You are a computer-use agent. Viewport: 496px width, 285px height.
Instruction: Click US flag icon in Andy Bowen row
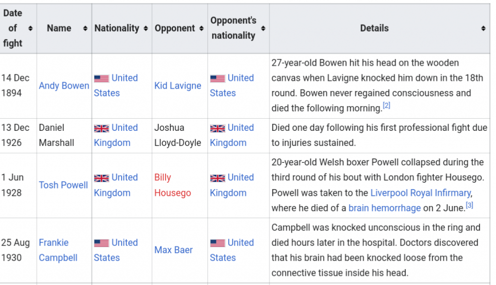point(102,78)
